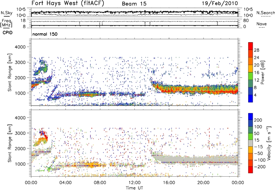Click the 3000 km tick of the power panel
This screenshot has width=275, height=190.
20,62
